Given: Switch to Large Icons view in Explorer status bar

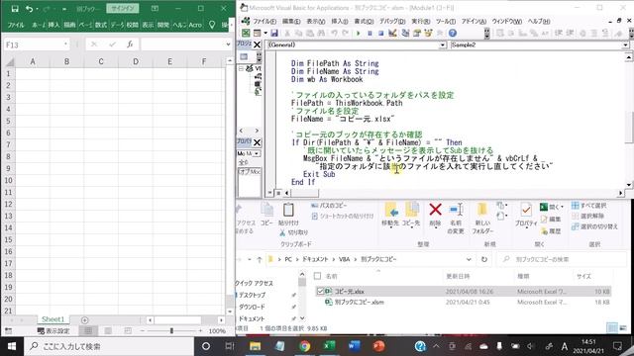Looking at the screenshot, I should (623, 327).
